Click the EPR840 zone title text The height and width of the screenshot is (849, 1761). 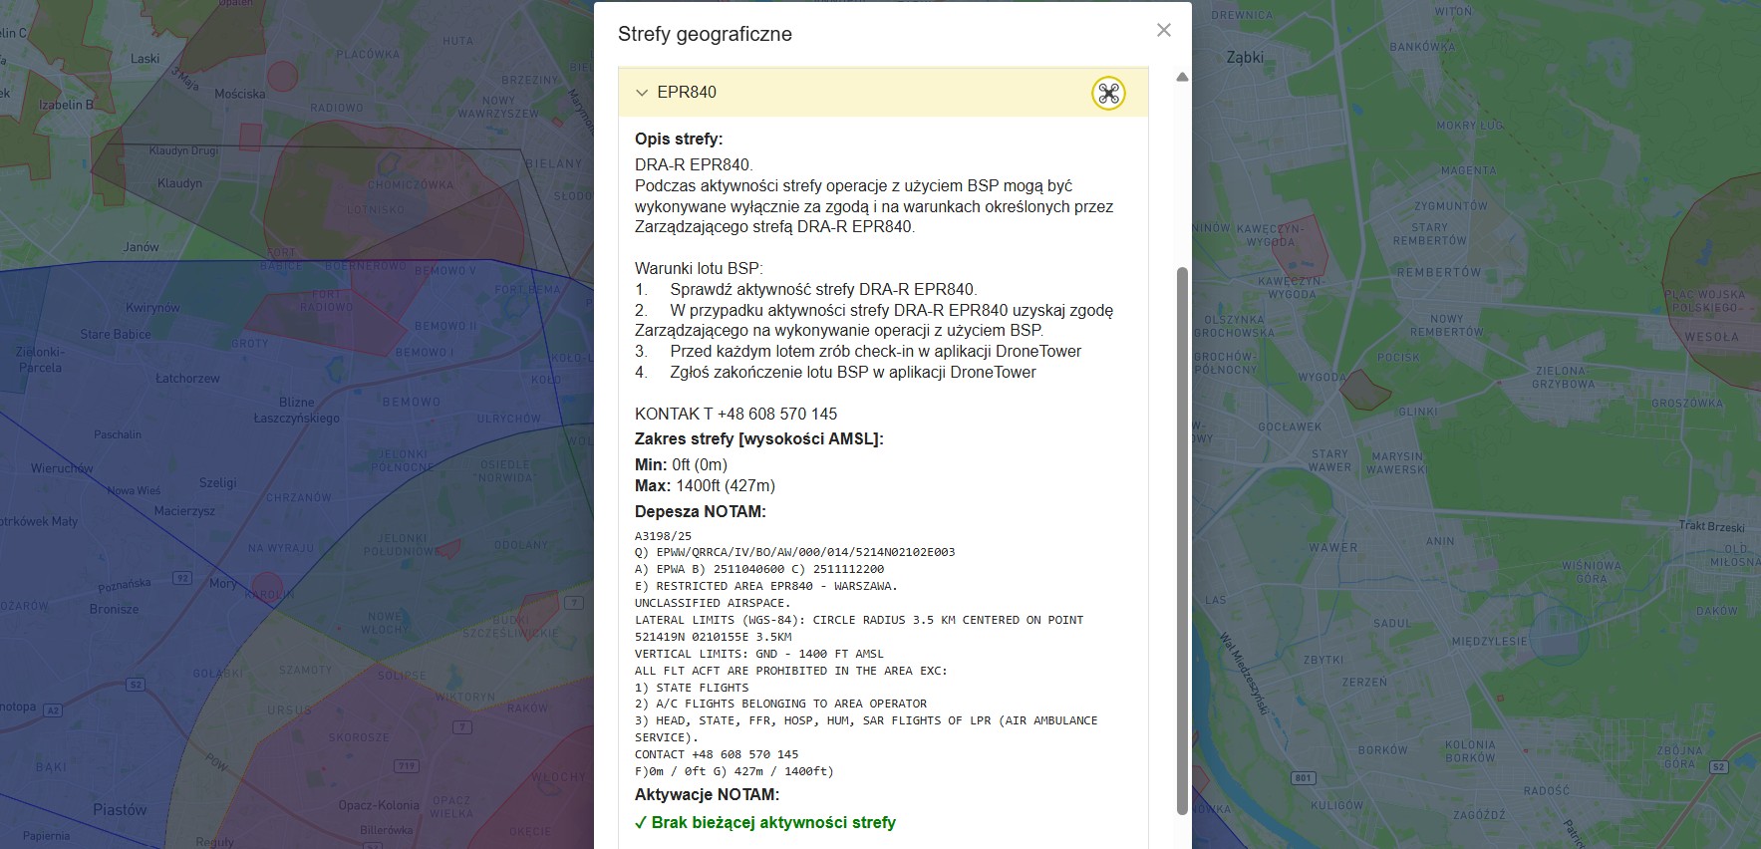(687, 93)
